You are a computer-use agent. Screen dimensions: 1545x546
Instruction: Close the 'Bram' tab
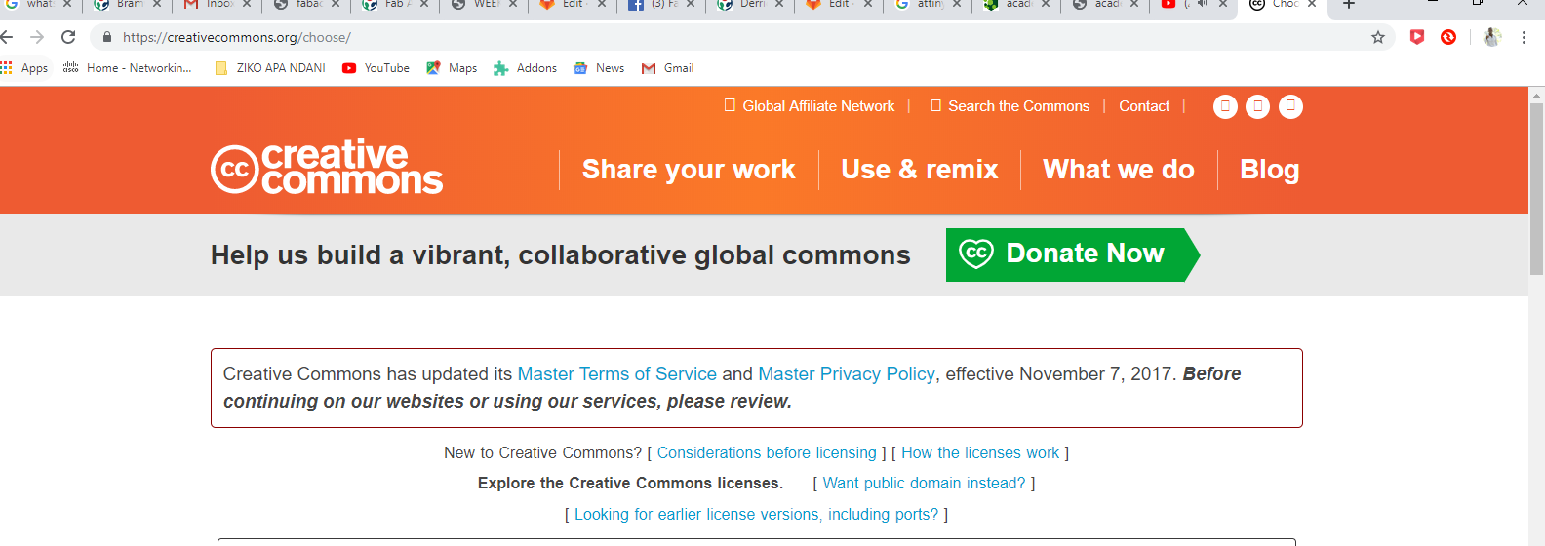(x=156, y=4)
